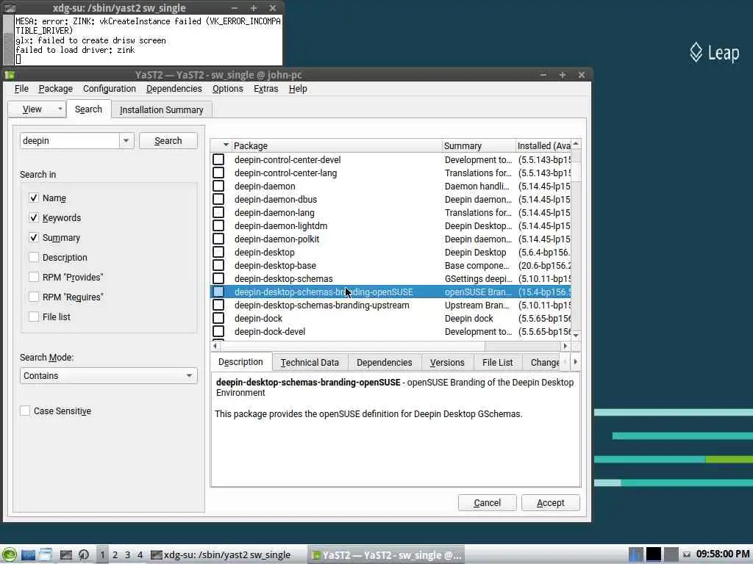Image resolution: width=753 pixels, height=564 pixels.
Task: Mark deepin-desktop package checkbox for install
Action: pos(218,252)
